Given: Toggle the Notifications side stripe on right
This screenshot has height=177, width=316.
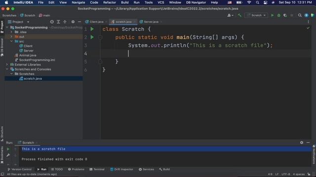Looking at the screenshot, I should 314,154.
